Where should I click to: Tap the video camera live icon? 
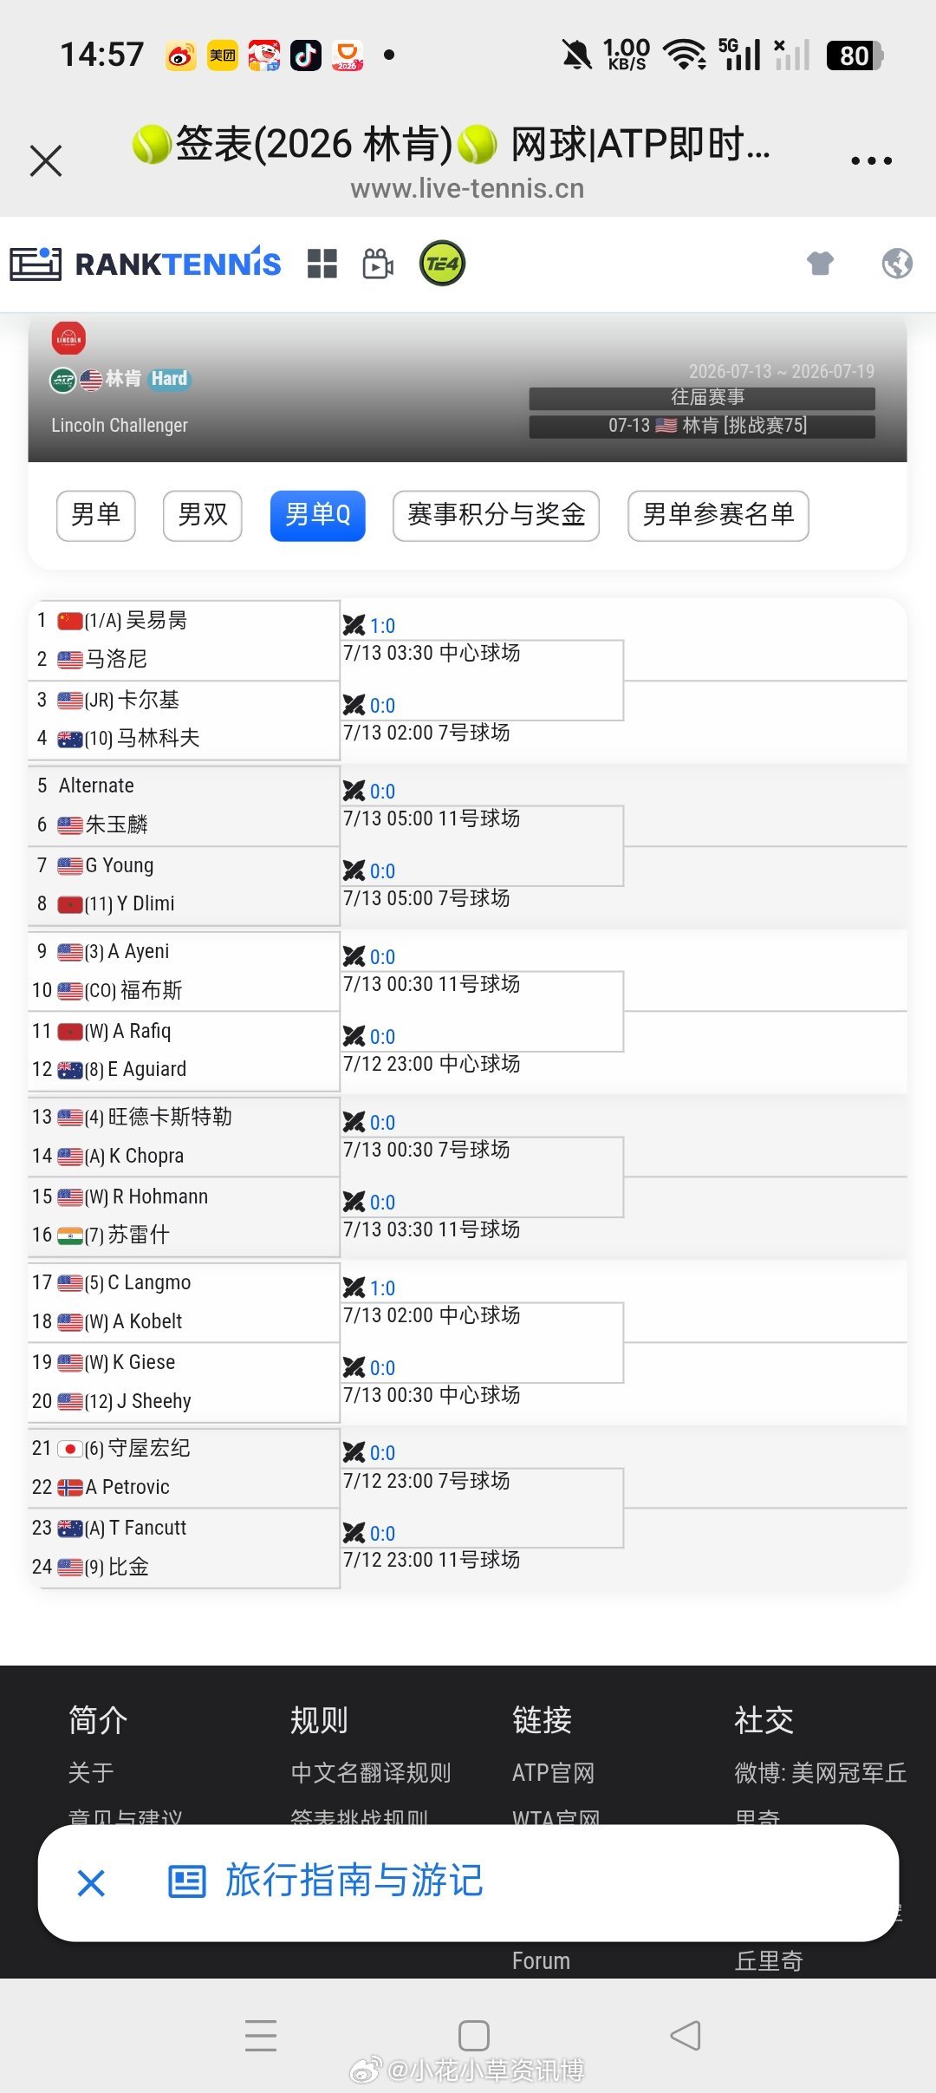[x=378, y=264]
